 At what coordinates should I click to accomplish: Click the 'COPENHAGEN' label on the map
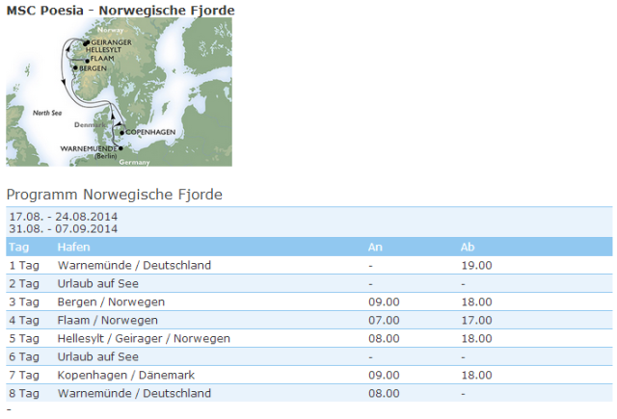coord(150,132)
